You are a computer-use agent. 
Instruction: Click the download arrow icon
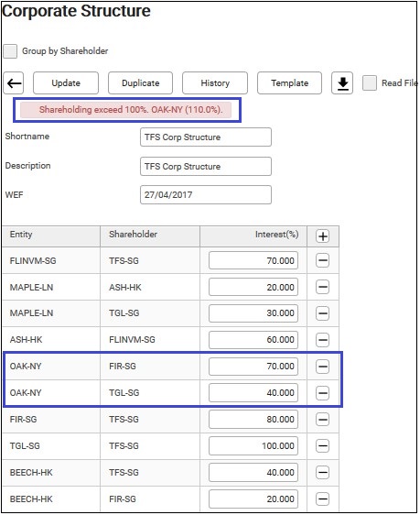[x=342, y=83]
